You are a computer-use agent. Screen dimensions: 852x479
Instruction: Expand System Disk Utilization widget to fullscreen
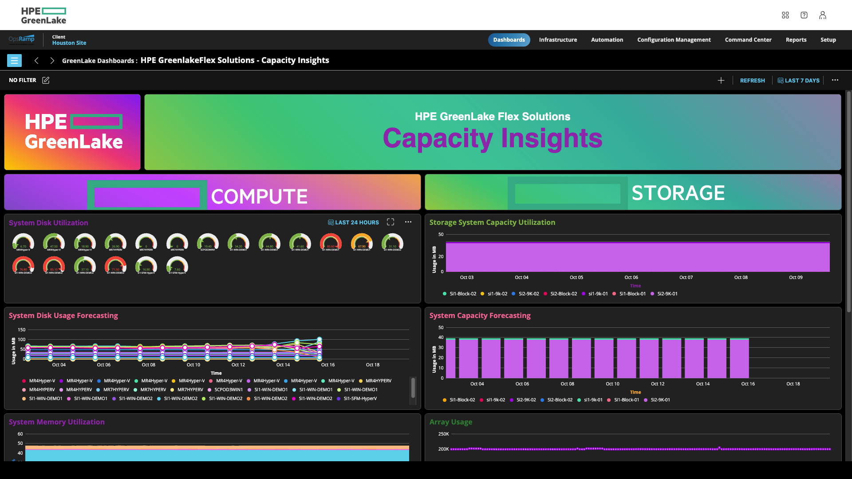pyautogui.click(x=390, y=222)
